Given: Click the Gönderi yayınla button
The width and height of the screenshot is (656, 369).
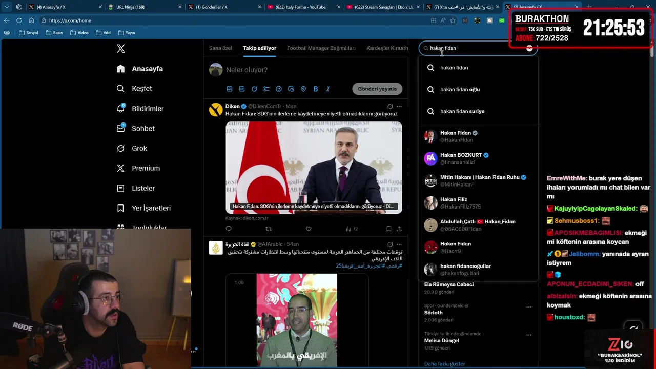Looking at the screenshot, I should [x=377, y=89].
